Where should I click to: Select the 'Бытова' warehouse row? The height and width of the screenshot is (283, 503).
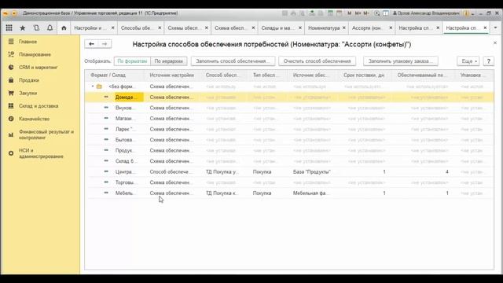(289, 140)
